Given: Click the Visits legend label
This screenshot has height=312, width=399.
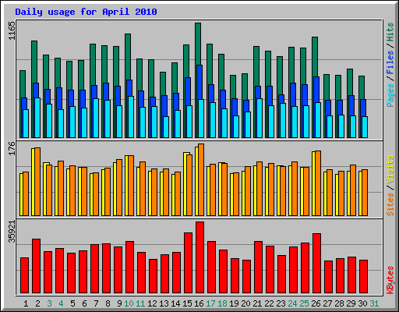Looking at the screenshot, I should [x=390, y=169].
